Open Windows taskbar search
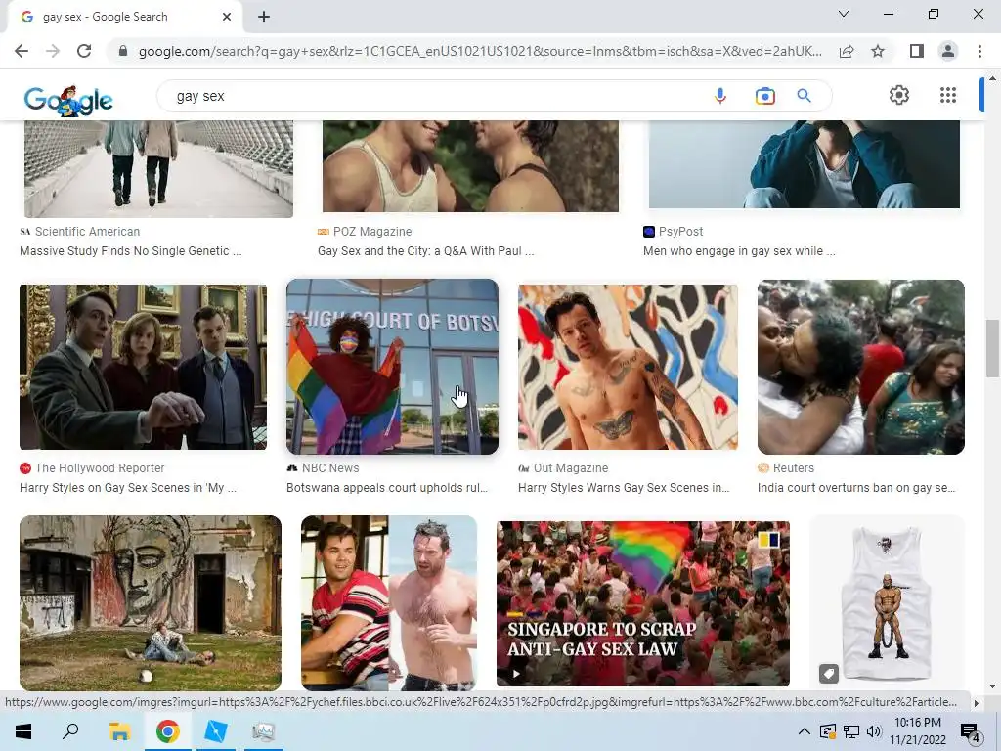1001x751 pixels. pyautogui.click(x=70, y=731)
